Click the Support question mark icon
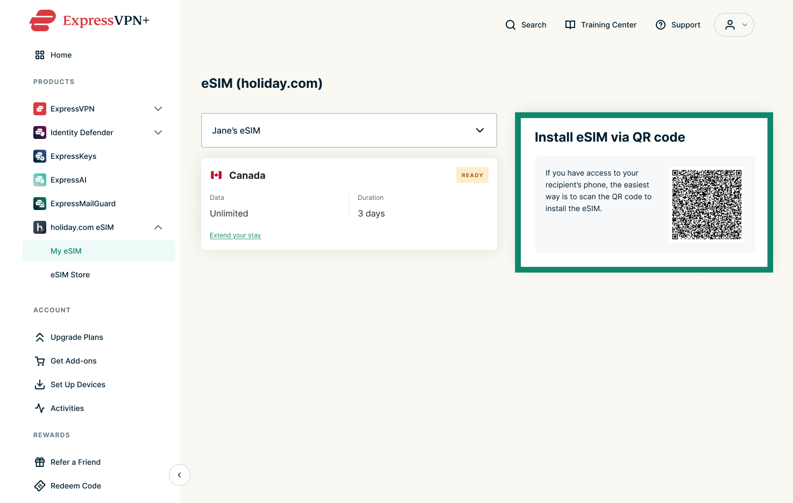This screenshot has height=503, width=793. click(x=661, y=25)
